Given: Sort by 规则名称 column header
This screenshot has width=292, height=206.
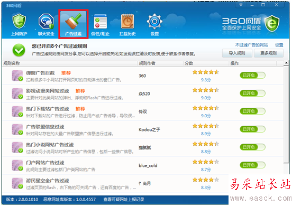Looking at the screenshot, I should point(70,63).
